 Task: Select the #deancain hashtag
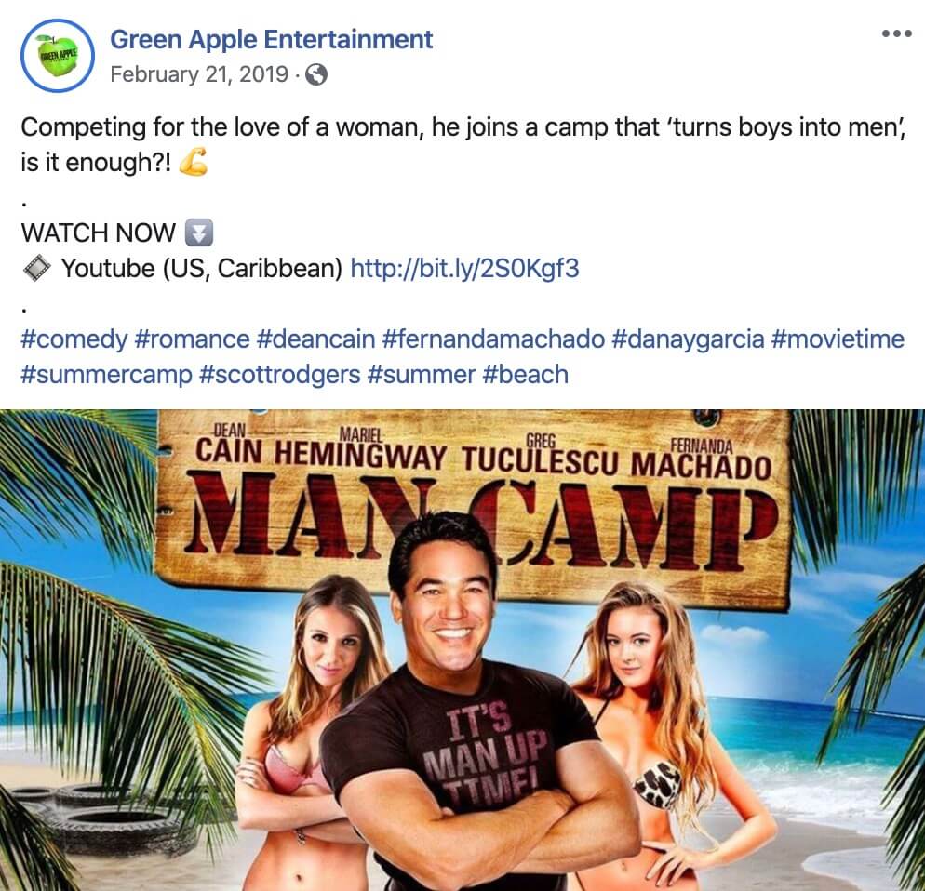[316, 339]
